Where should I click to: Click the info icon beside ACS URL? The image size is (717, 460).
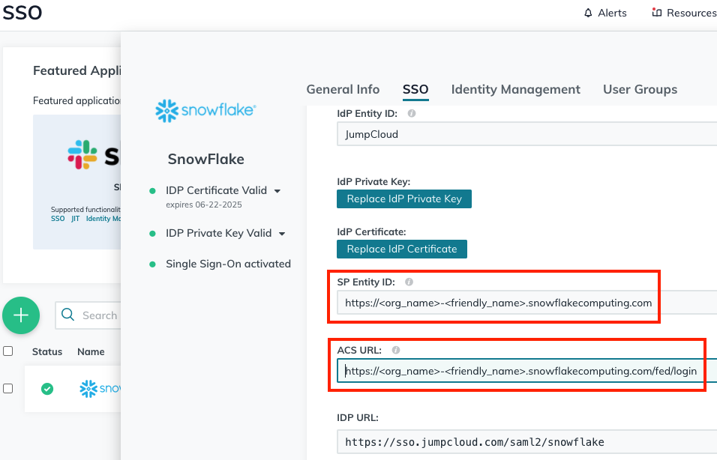click(x=395, y=350)
